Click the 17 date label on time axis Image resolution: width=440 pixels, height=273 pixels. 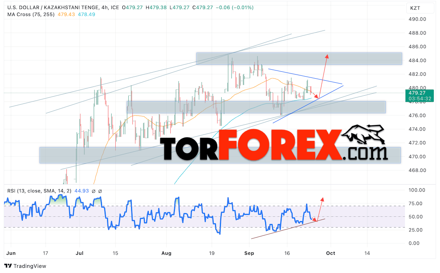click(46, 253)
